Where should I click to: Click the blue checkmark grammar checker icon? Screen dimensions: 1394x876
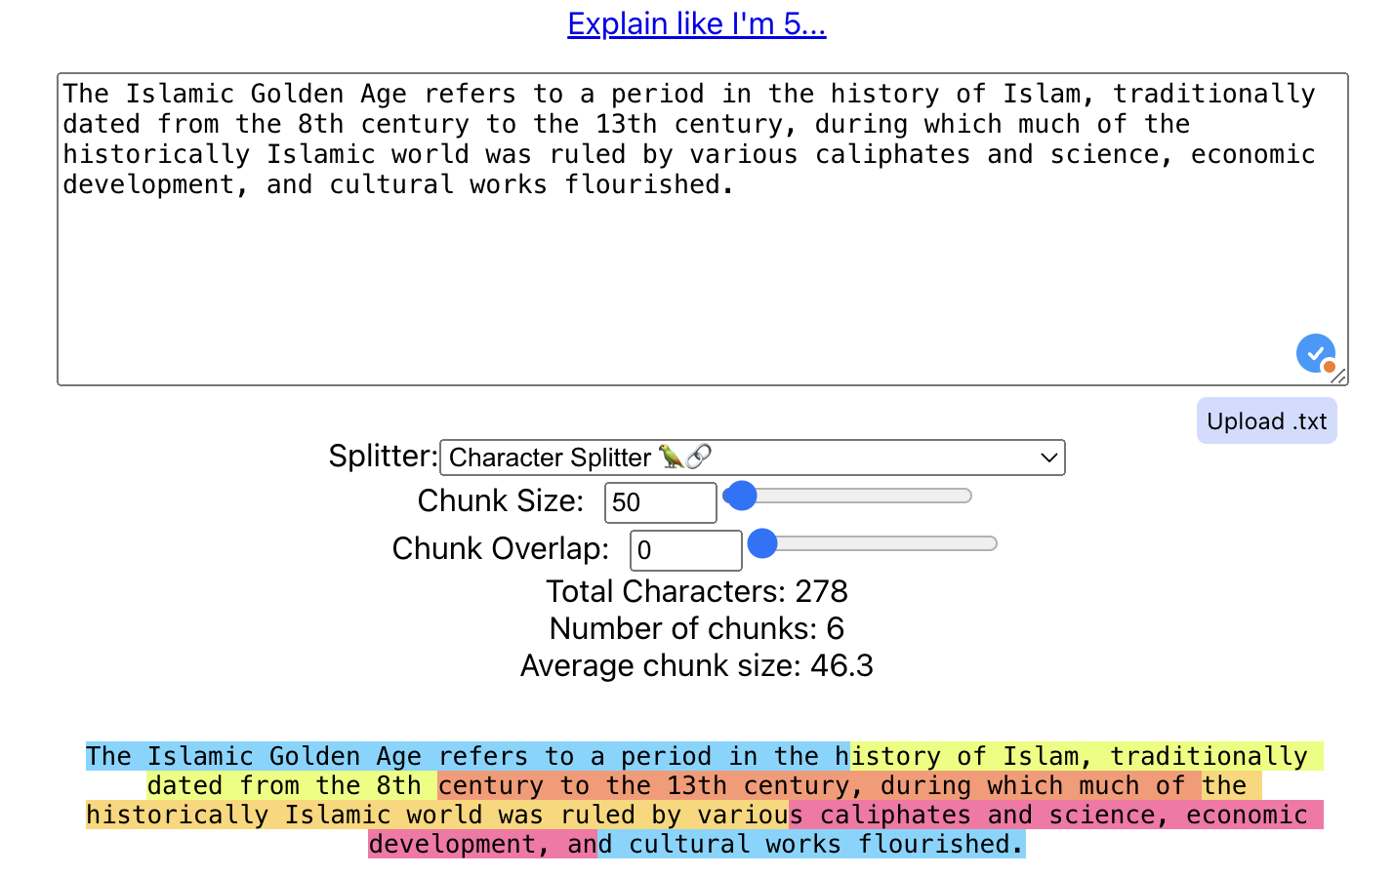point(1315,353)
